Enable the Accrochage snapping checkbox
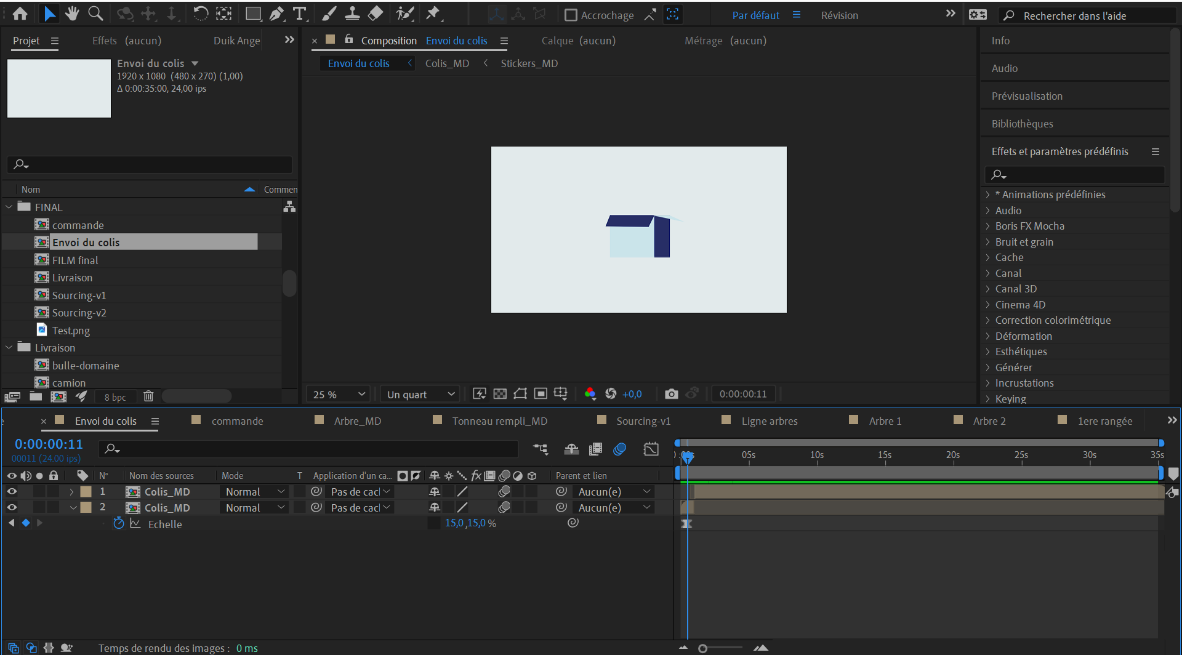Screen dimensions: 1182x655 coord(571,15)
